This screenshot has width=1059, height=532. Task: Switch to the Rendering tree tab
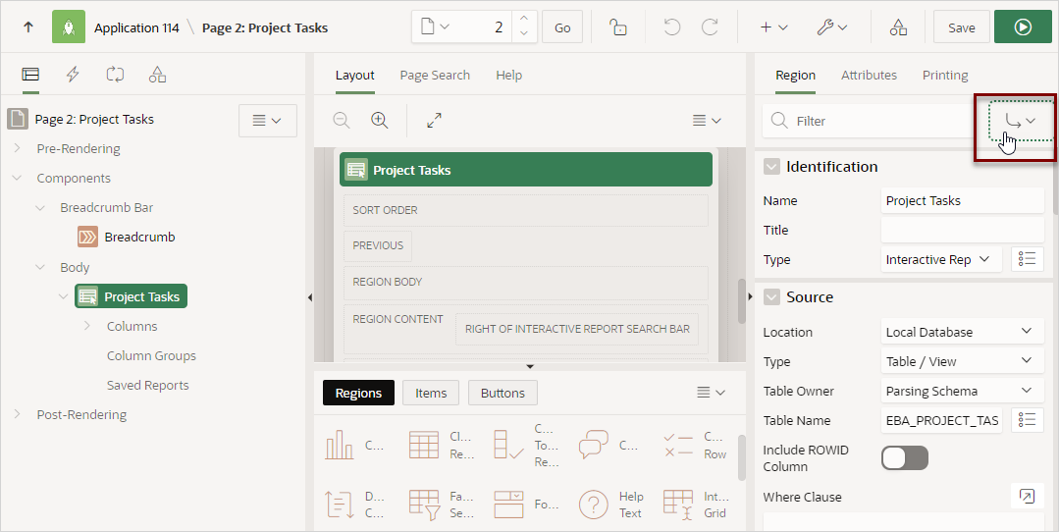tap(30, 75)
